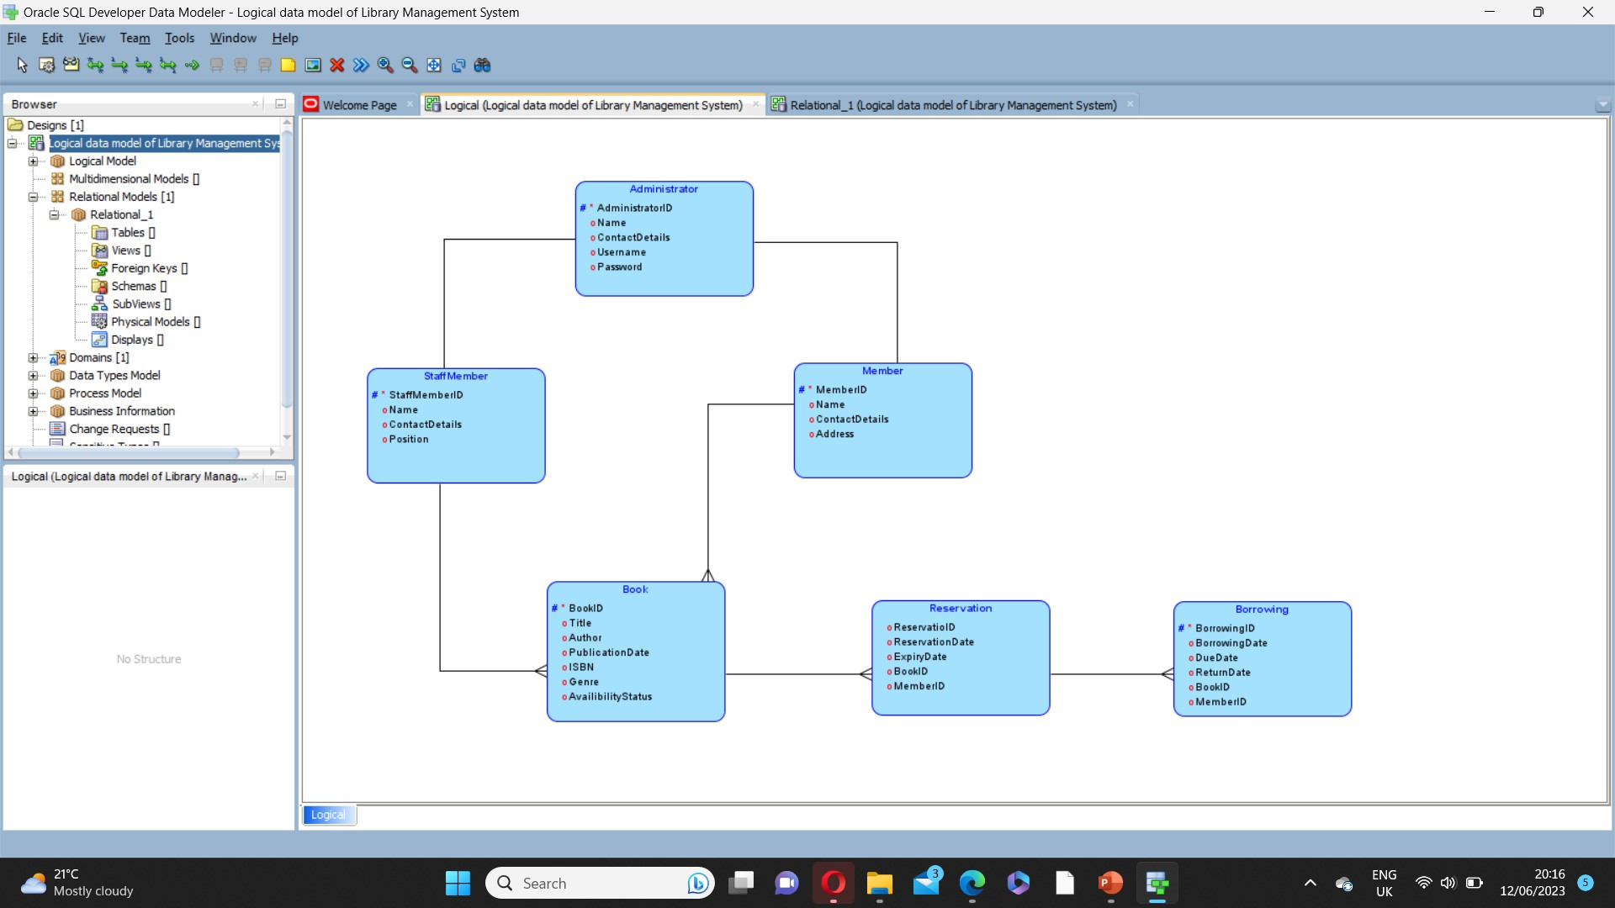Image resolution: width=1615 pixels, height=908 pixels.
Task: Click the yellow New Note icon
Action: (x=288, y=65)
